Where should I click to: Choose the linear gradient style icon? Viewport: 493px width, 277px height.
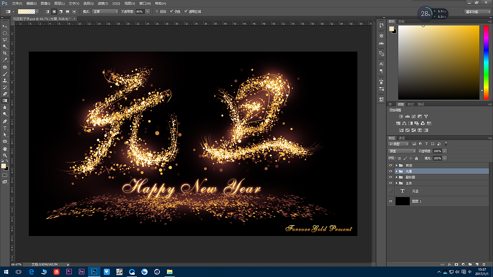47,12
